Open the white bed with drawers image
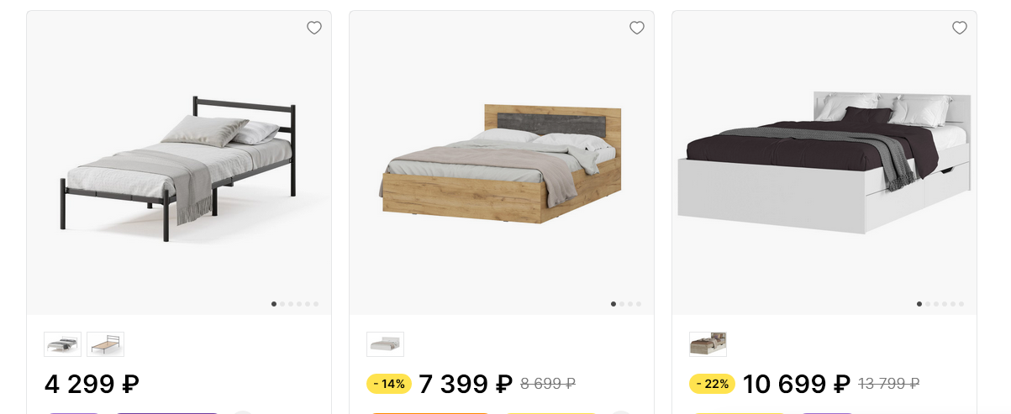Image resolution: width=1011 pixels, height=414 pixels. [x=824, y=164]
